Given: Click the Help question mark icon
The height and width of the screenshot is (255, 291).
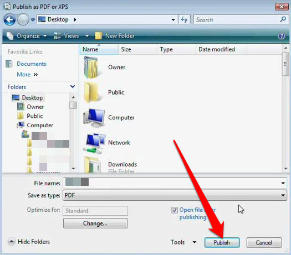Looking at the screenshot, I should click(282, 36).
